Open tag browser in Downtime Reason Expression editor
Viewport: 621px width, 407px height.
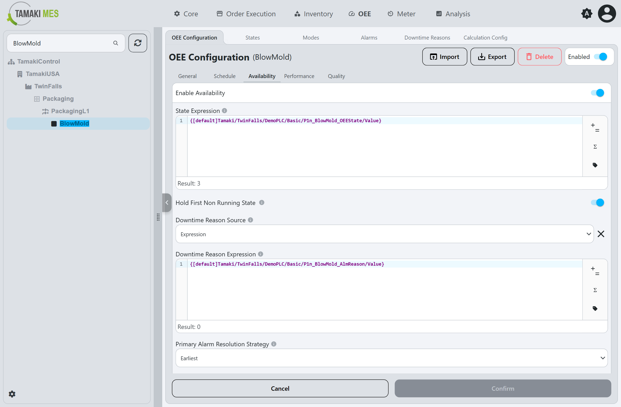(x=595, y=309)
